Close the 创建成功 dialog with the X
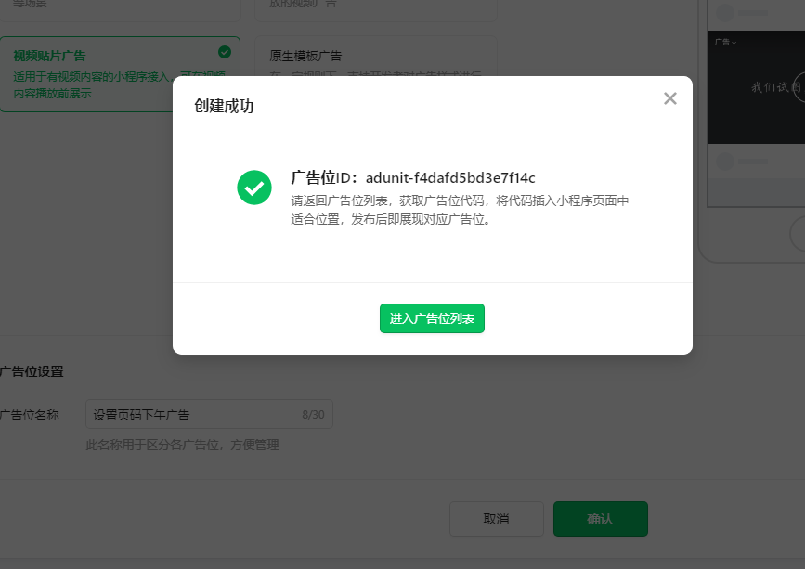This screenshot has width=805, height=569. pos(670,98)
